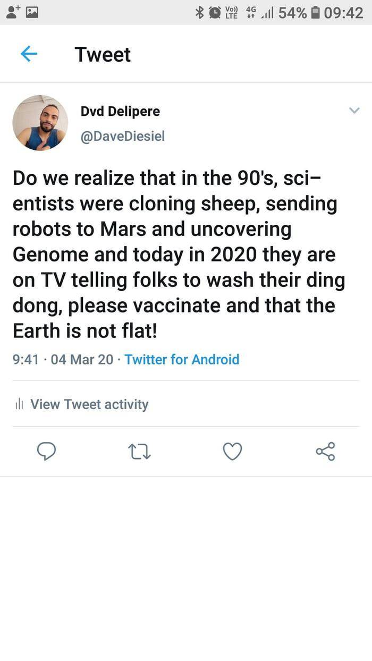This screenshot has width=372, height=661.
Task: Retweet using the retweet arrows icon
Action: click(x=140, y=452)
